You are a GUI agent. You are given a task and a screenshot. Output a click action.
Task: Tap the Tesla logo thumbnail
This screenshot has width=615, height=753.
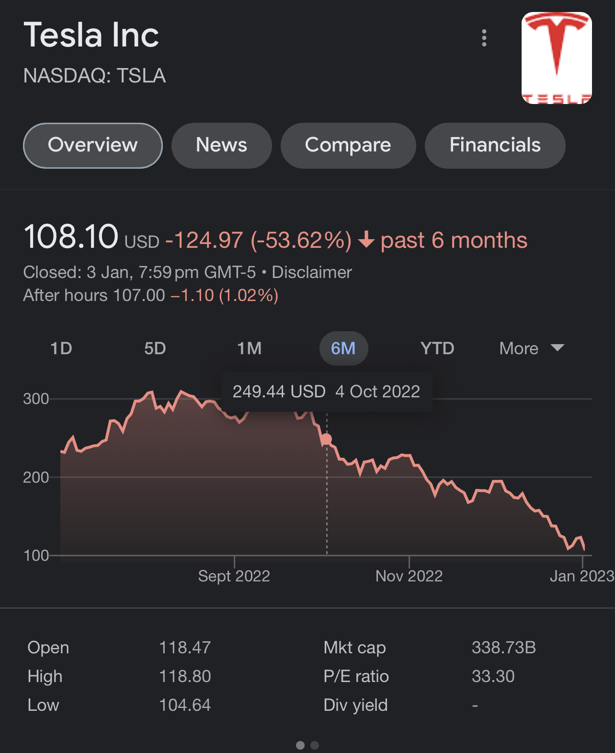pos(557,58)
